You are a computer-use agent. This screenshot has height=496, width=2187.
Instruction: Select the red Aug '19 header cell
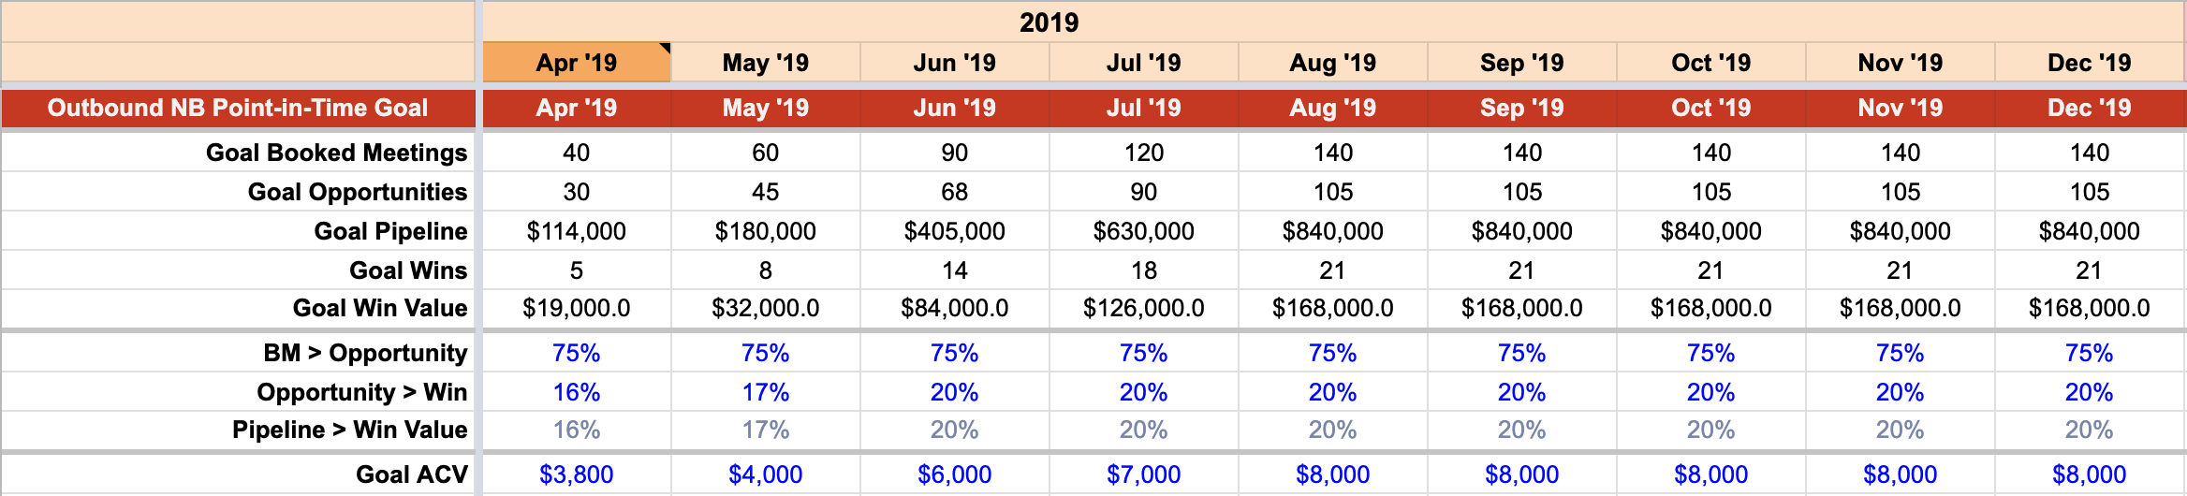(x=1333, y=108)
